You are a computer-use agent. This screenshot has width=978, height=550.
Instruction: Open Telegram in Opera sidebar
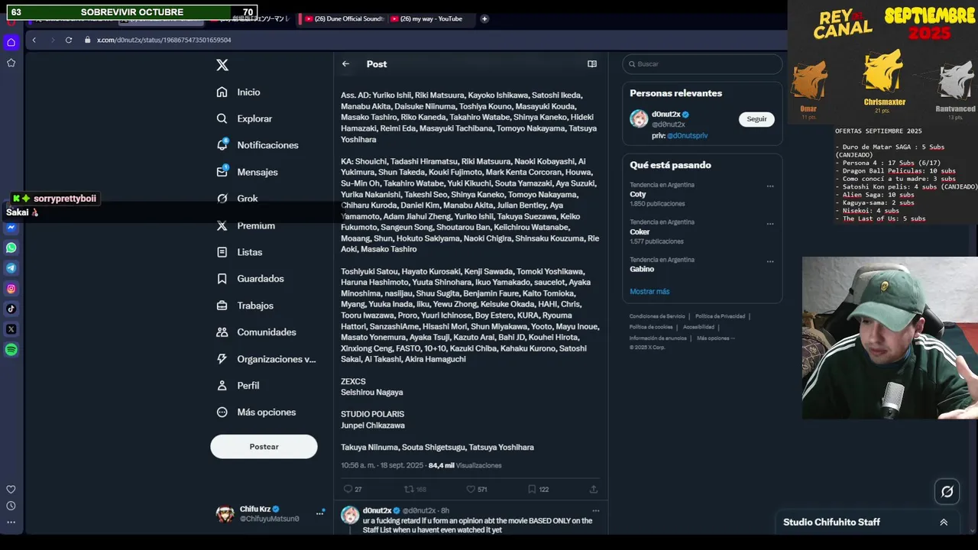11,268
